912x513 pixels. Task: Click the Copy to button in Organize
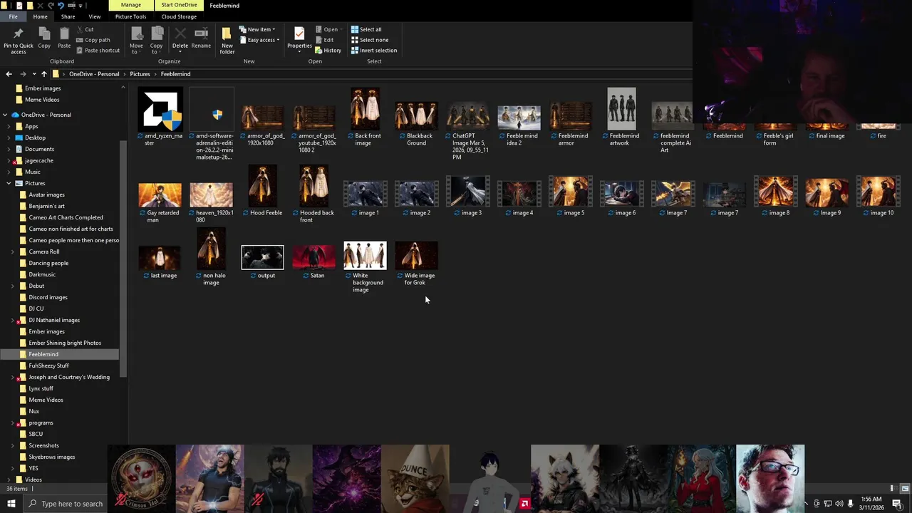[156, 41]
